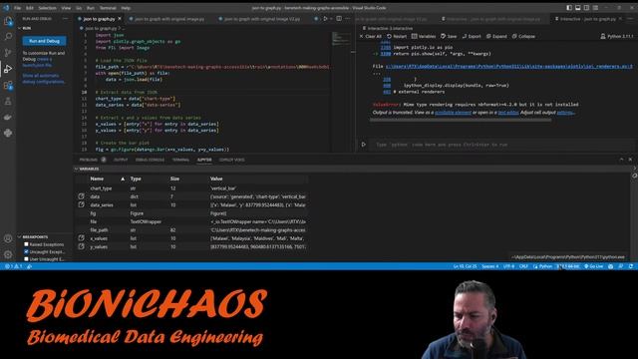
Task: Switch to the PROBLEMS panel tab
Action: coord(89,160)
